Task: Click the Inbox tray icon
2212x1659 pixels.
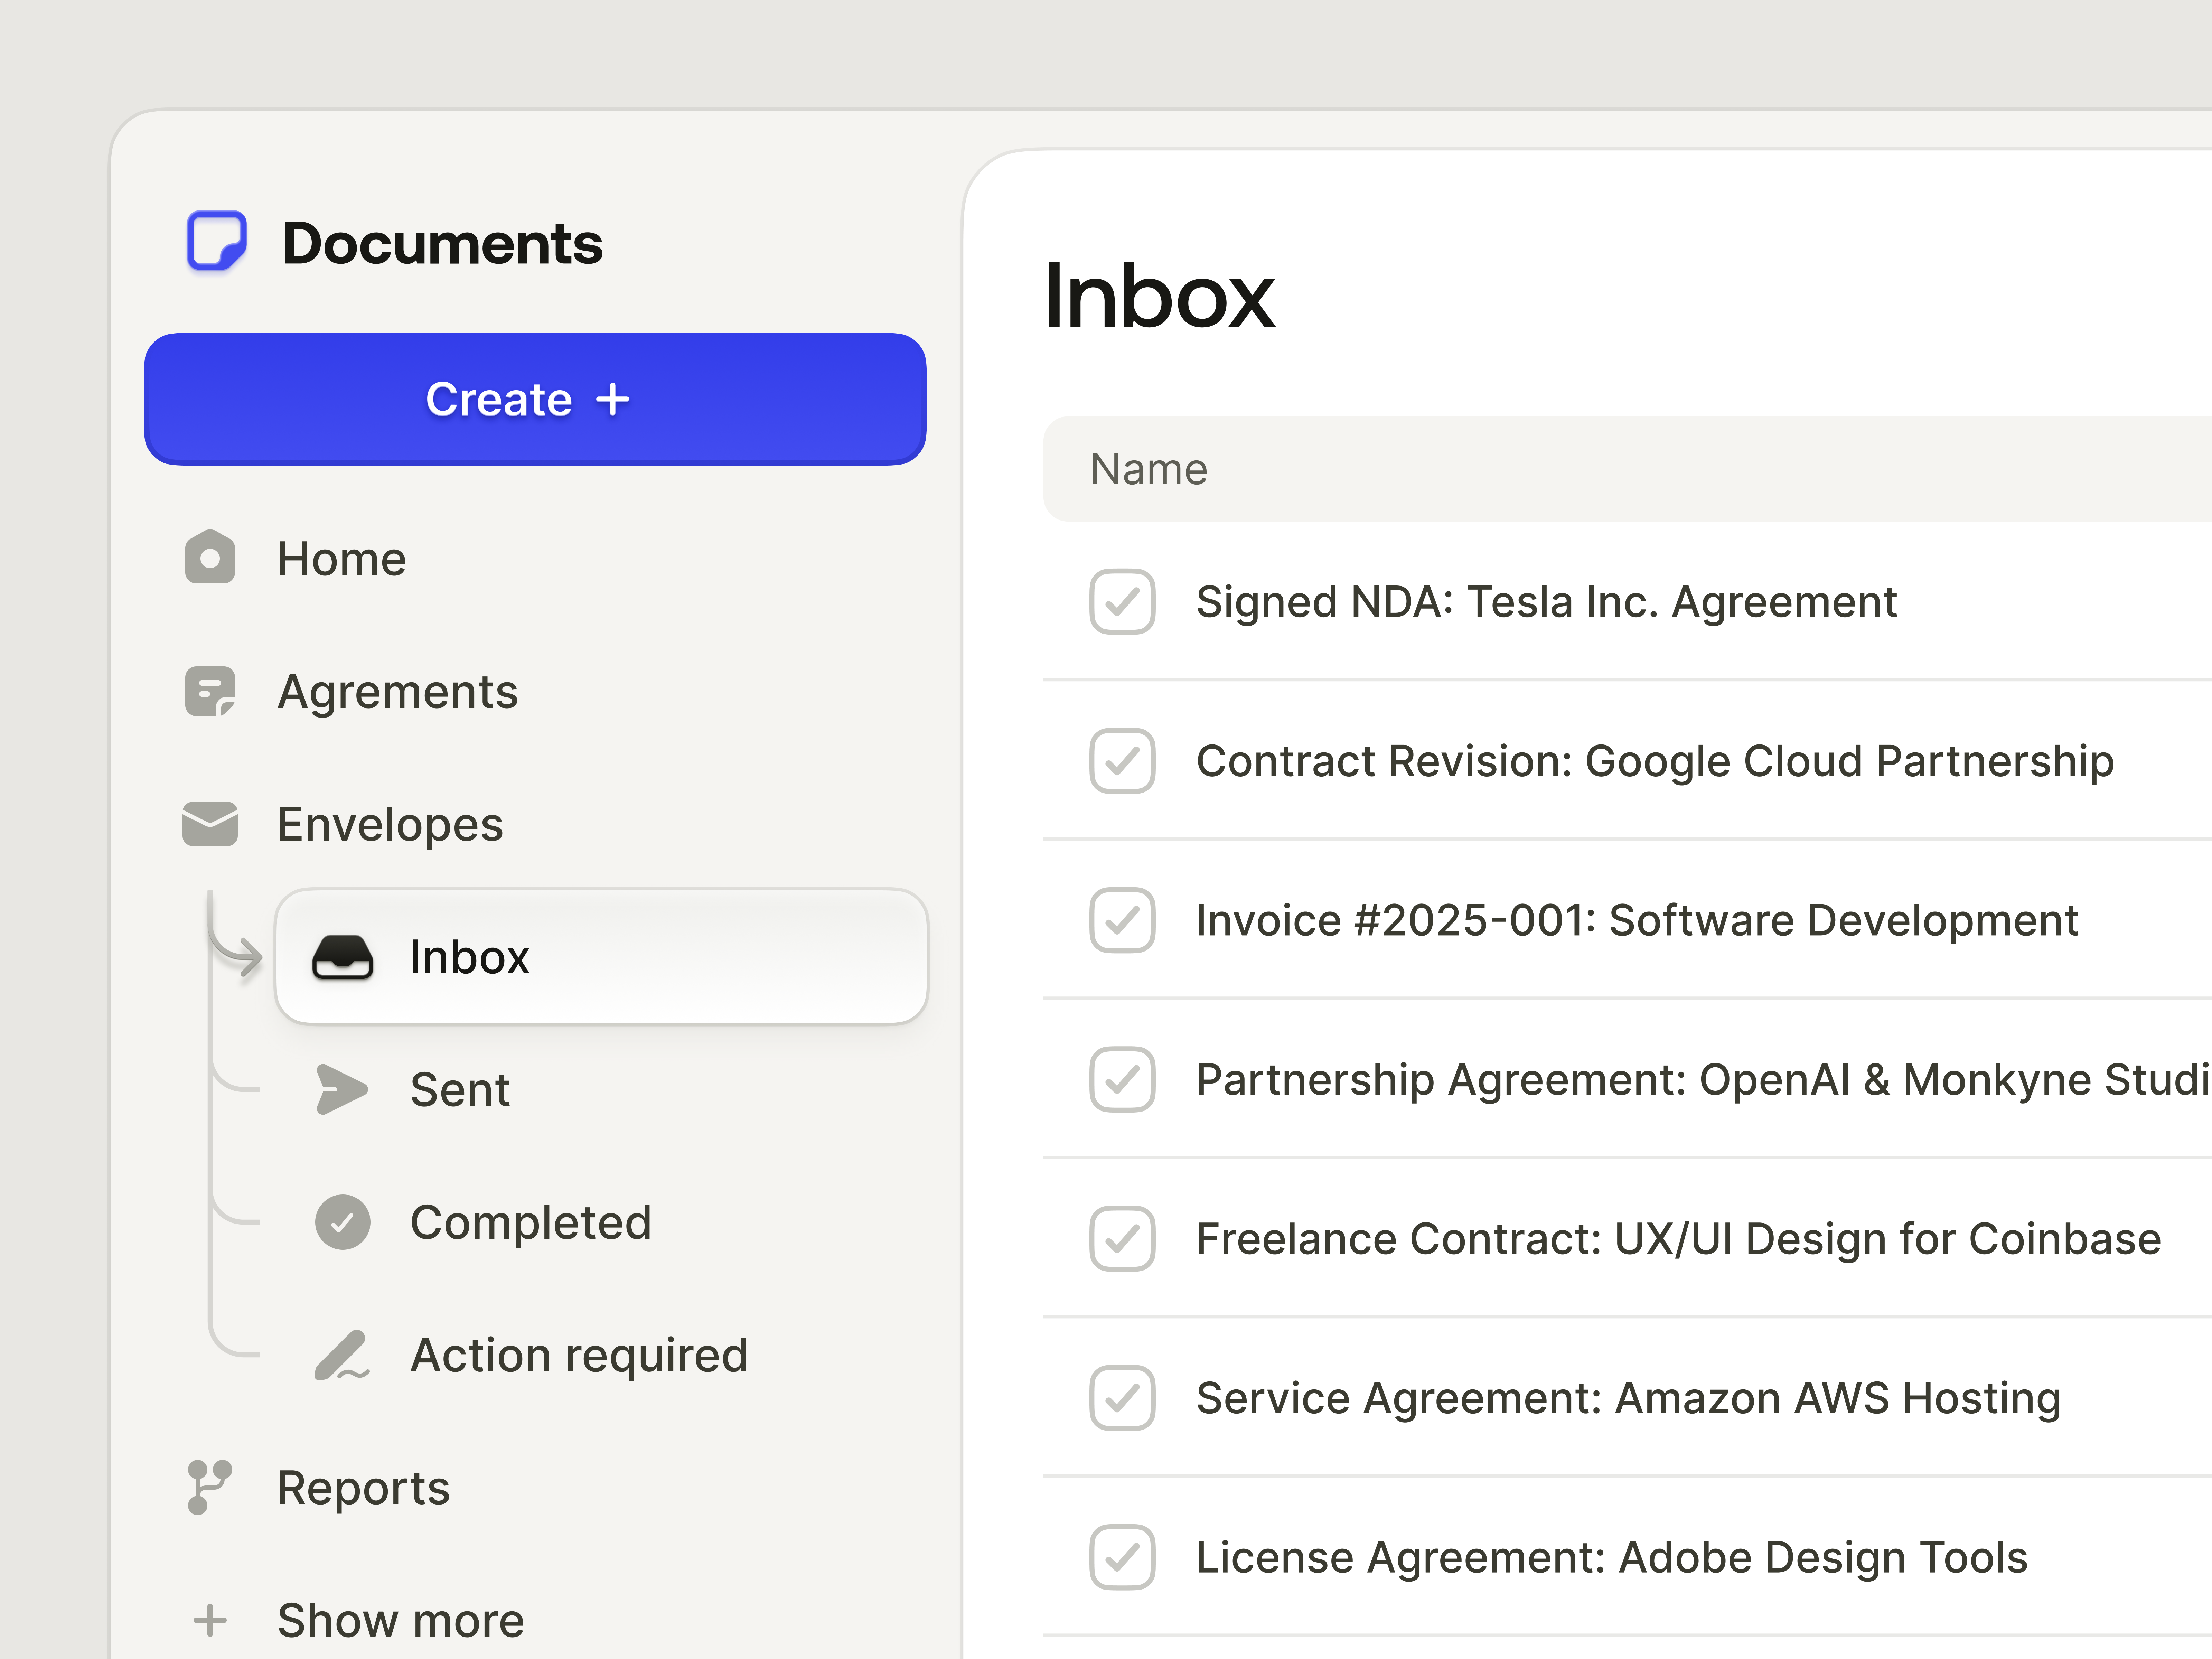Action: point(343,957)
